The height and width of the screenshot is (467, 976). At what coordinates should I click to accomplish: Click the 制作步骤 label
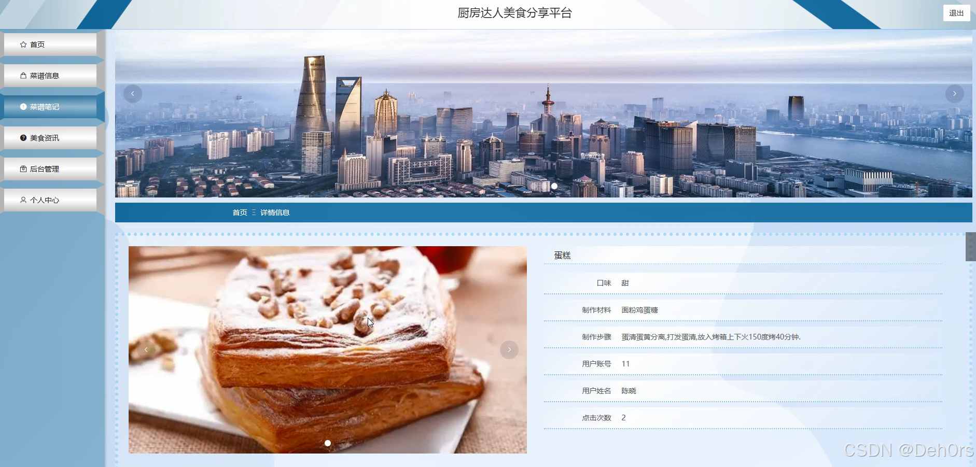[x=596, y=337]
